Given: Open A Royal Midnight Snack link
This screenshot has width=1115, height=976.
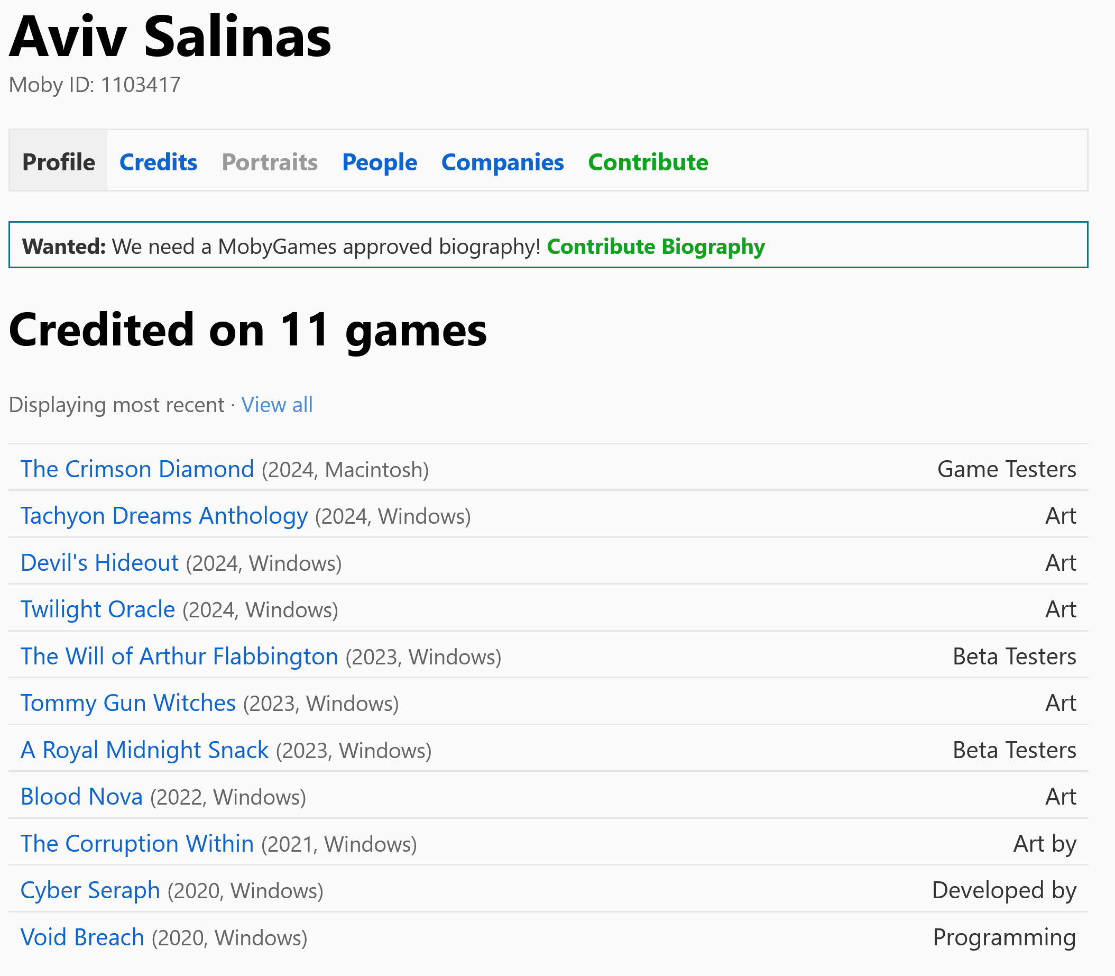Looking at the screenshot, I should 144,750.
